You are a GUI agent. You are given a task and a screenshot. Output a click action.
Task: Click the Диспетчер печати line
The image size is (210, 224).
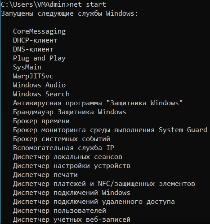(45, 175)
